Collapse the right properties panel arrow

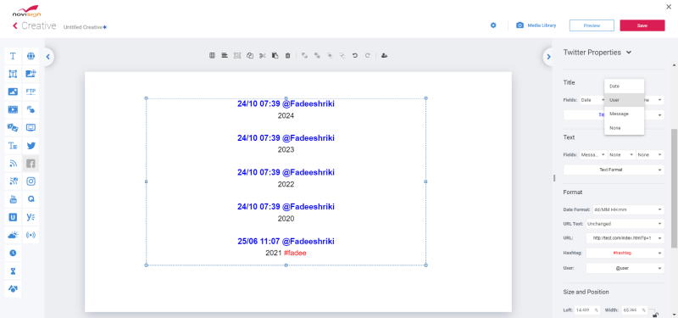coord(548,57)
